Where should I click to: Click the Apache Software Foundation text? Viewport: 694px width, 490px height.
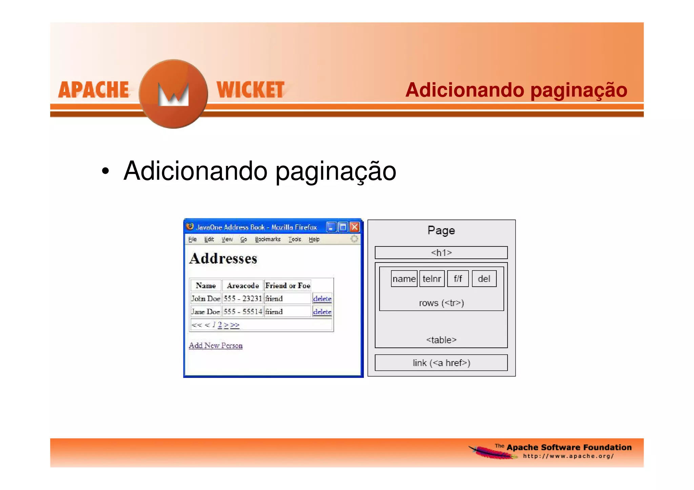569,447
